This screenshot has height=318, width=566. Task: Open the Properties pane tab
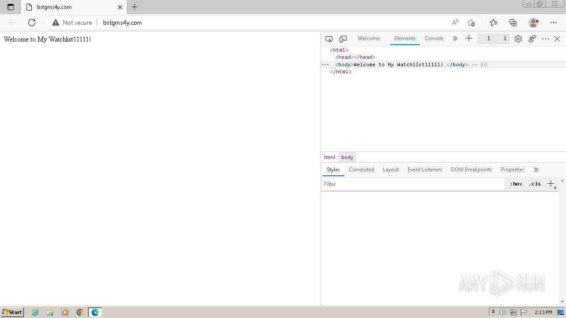tap(512, 170)
